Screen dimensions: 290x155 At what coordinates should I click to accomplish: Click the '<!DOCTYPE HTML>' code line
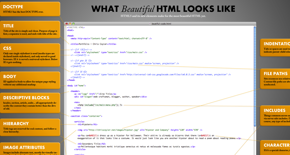[76, 28]
